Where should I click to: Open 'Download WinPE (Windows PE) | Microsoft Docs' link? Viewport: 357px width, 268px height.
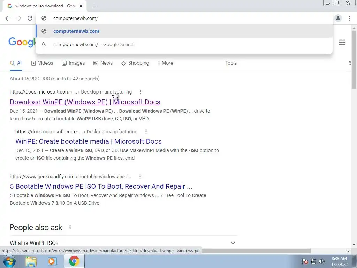(x=85, y=102)
